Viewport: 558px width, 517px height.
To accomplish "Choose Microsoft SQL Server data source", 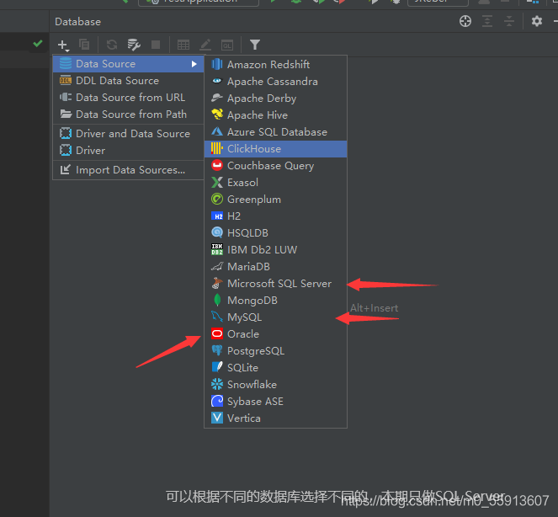I will click(x=276, y=284).
